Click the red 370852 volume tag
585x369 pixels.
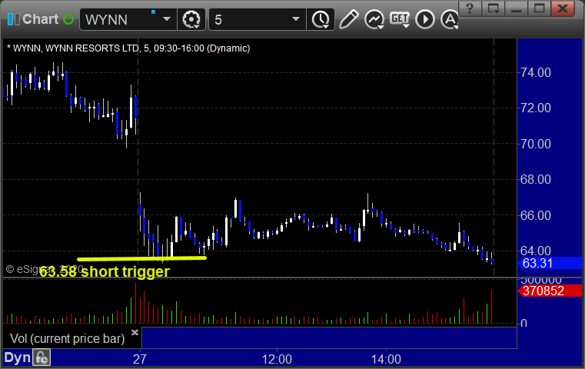click(550, 291)
